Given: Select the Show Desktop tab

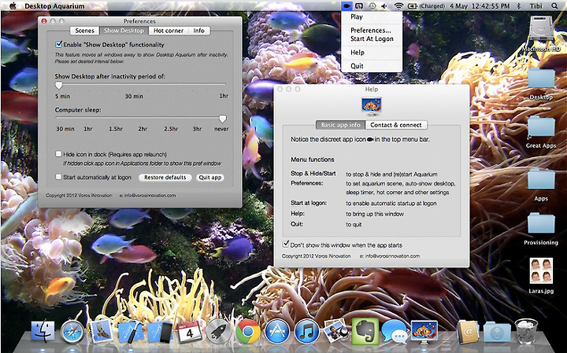Looking at the screenshot, I should (124, 31).
